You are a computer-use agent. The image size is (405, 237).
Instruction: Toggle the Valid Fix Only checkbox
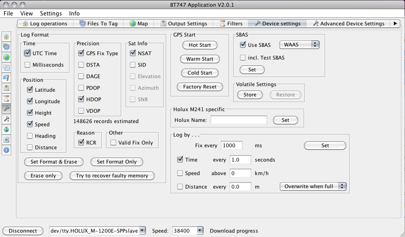click(x=113, y=143)
